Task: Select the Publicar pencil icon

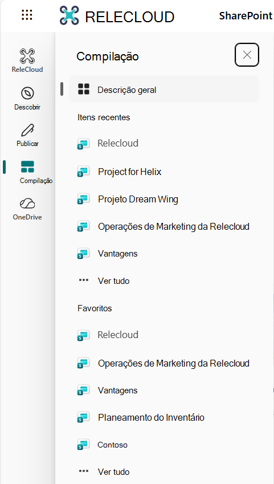Action: click(x=27, y=131)
